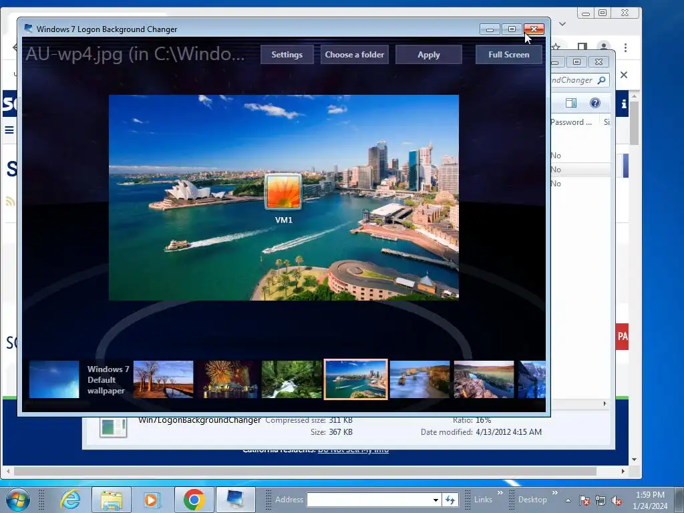This screenshot has width=684, height=513.
Task: Click the Password column header in Explorer
Action: [x=572, y=122]
